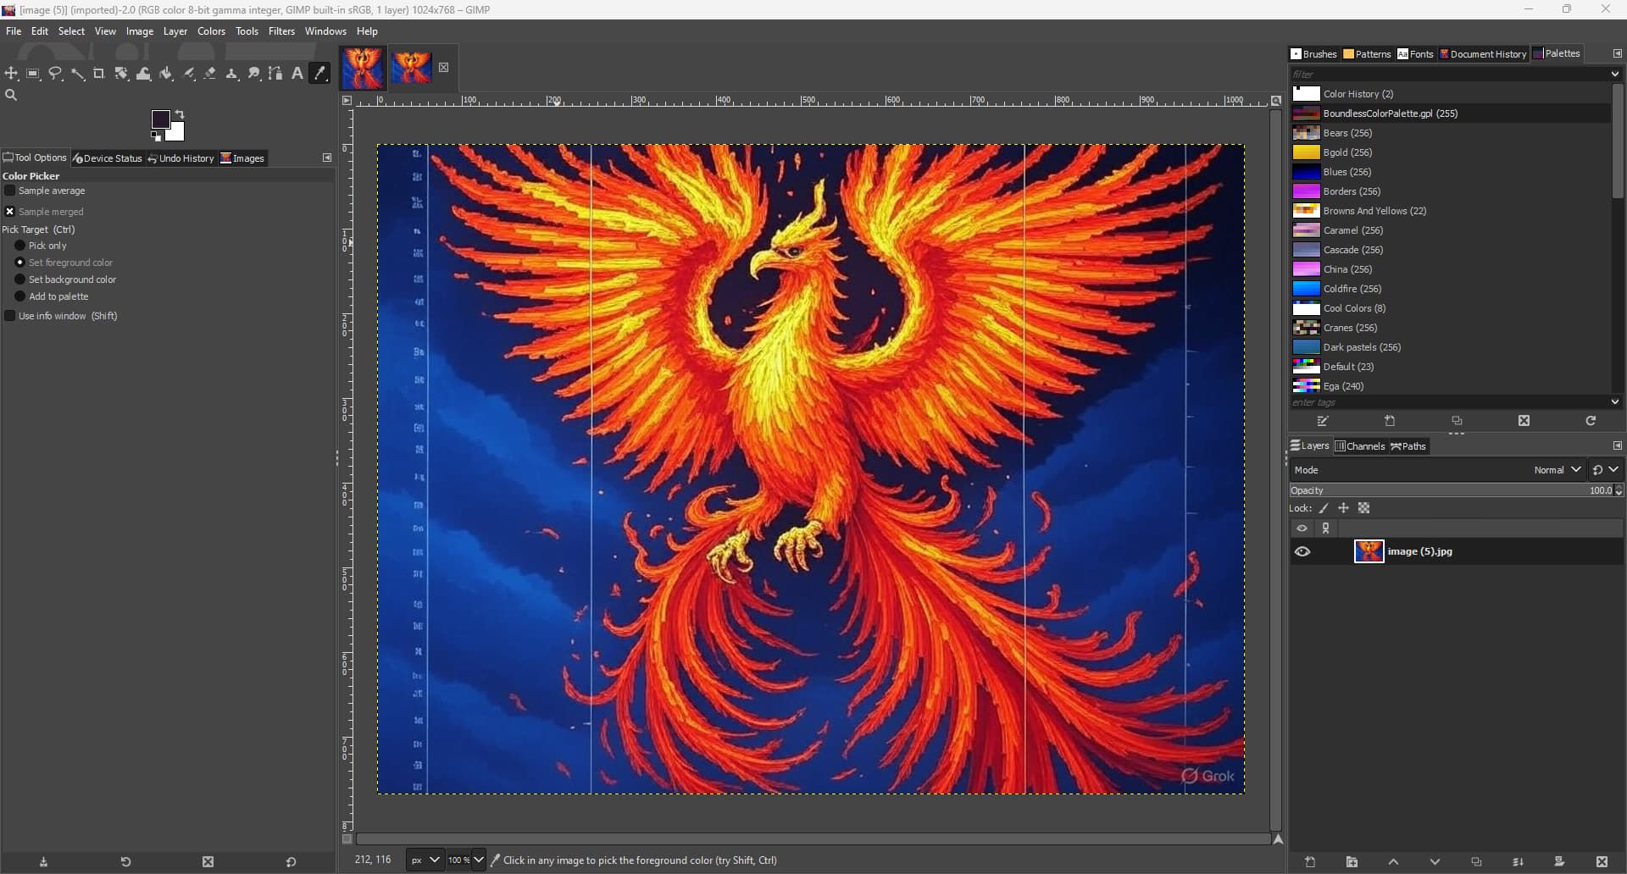Lower the layer one step
Screen dimensions: 1627x874
click(1435, 862)
